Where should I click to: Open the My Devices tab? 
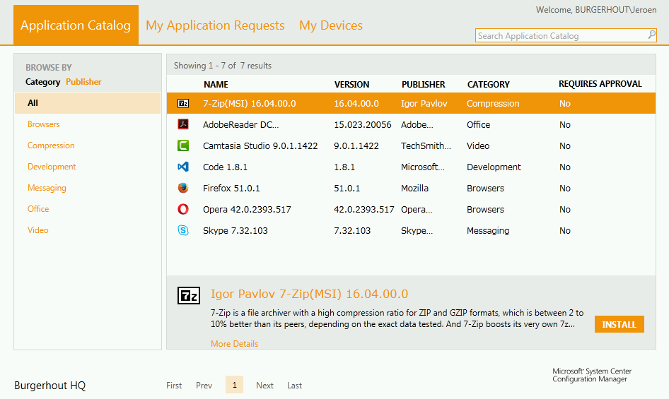tap(331, 25)
